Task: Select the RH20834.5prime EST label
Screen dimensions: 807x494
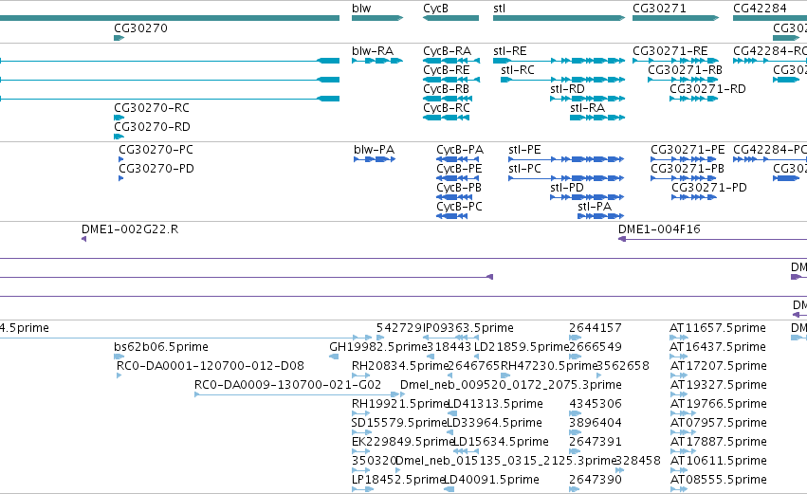Action: coord(401,366)
